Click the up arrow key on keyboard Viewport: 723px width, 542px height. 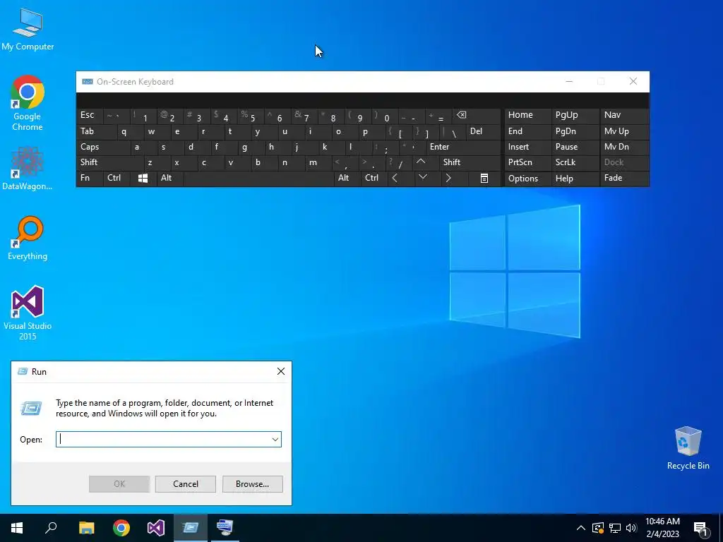(x=421, y=162)
